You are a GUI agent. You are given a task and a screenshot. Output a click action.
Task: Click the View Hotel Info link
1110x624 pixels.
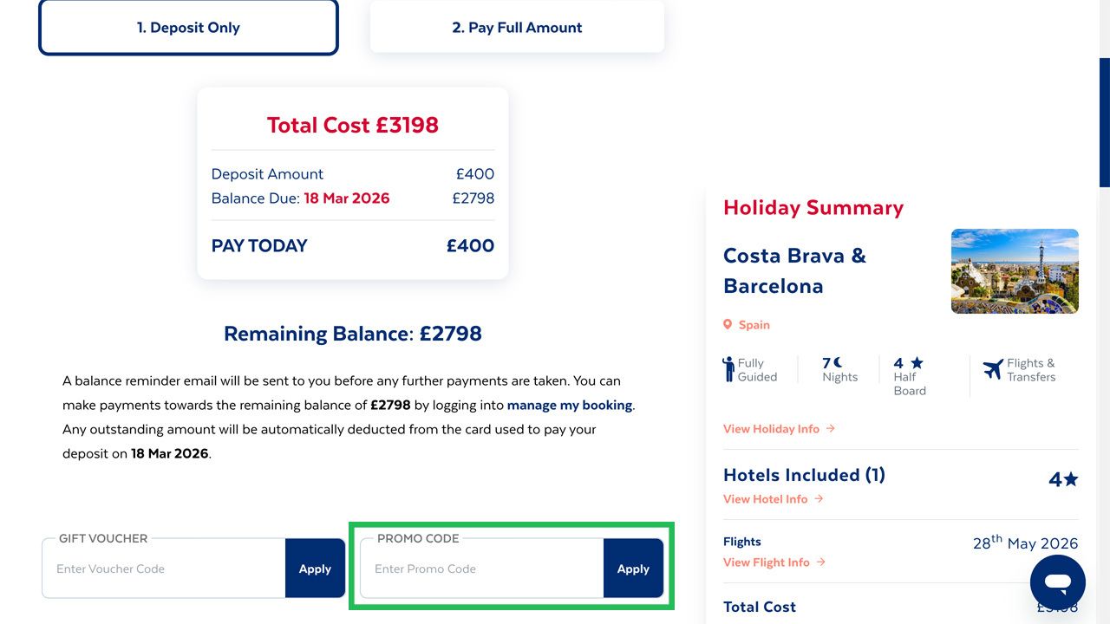pos(764,498)
